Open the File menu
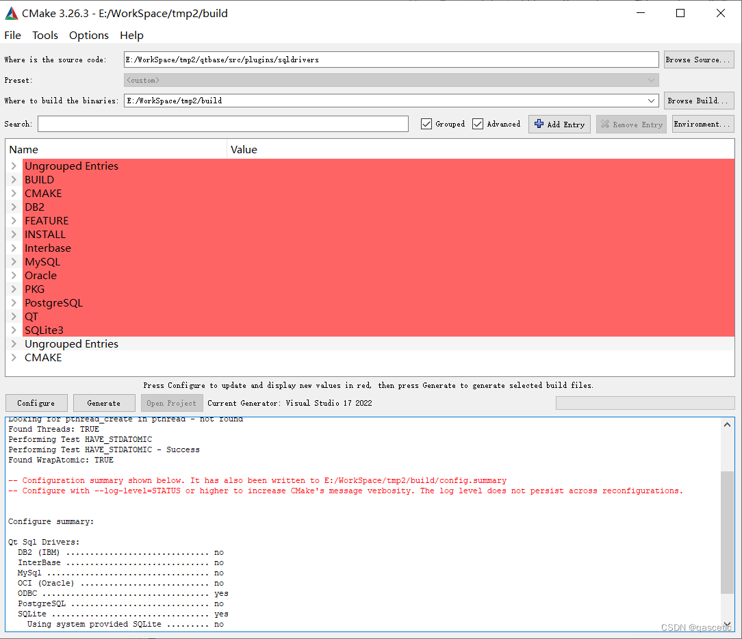The image size is (742, 639). [x=13, y=36]
